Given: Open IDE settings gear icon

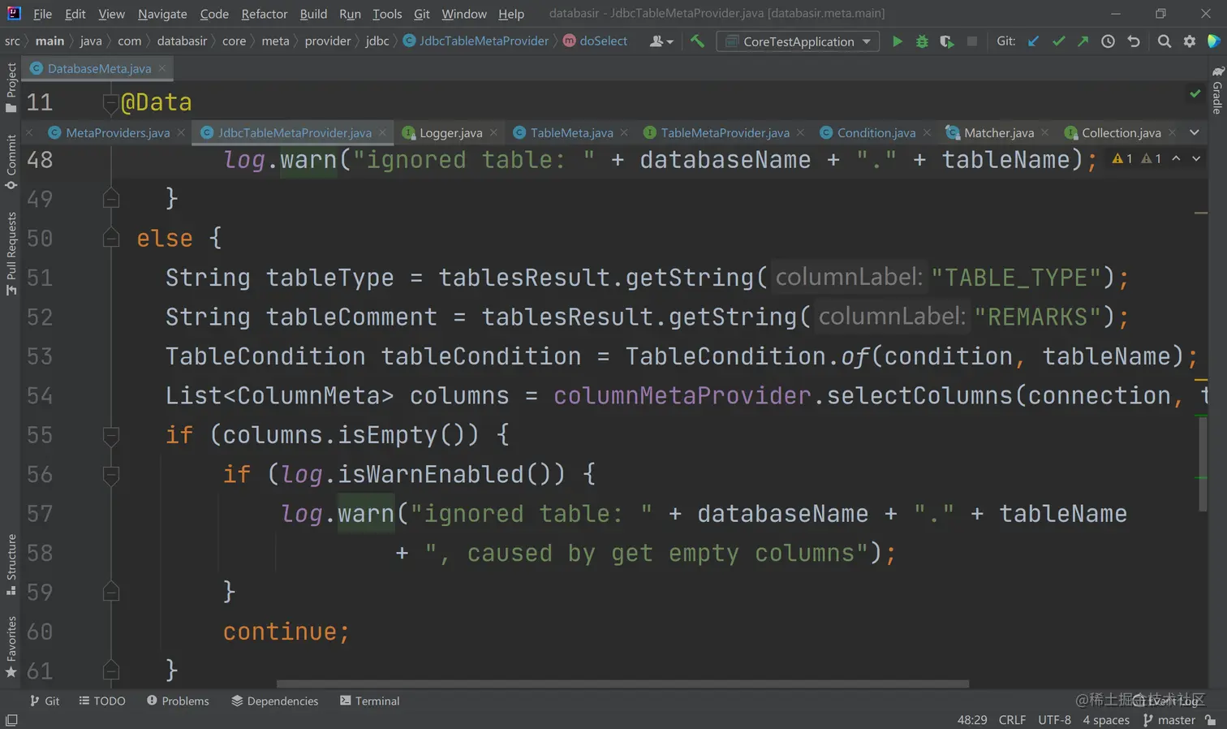Looking at the screenshot, I should tap(1190, 41).
